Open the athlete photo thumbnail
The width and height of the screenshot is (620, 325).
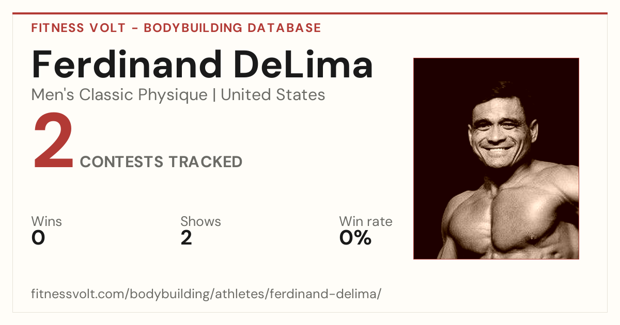point(496,158)
